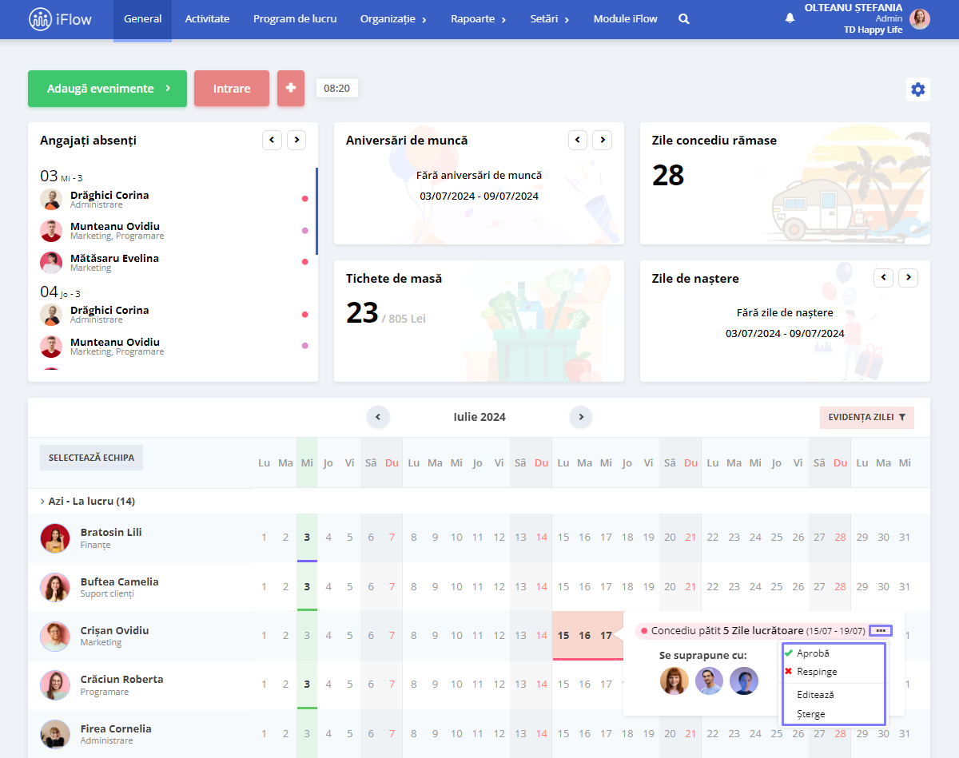This screenshot has height=758, width=959.
Task: Open the three-dots menu on leave request
Action: [880, 631]
